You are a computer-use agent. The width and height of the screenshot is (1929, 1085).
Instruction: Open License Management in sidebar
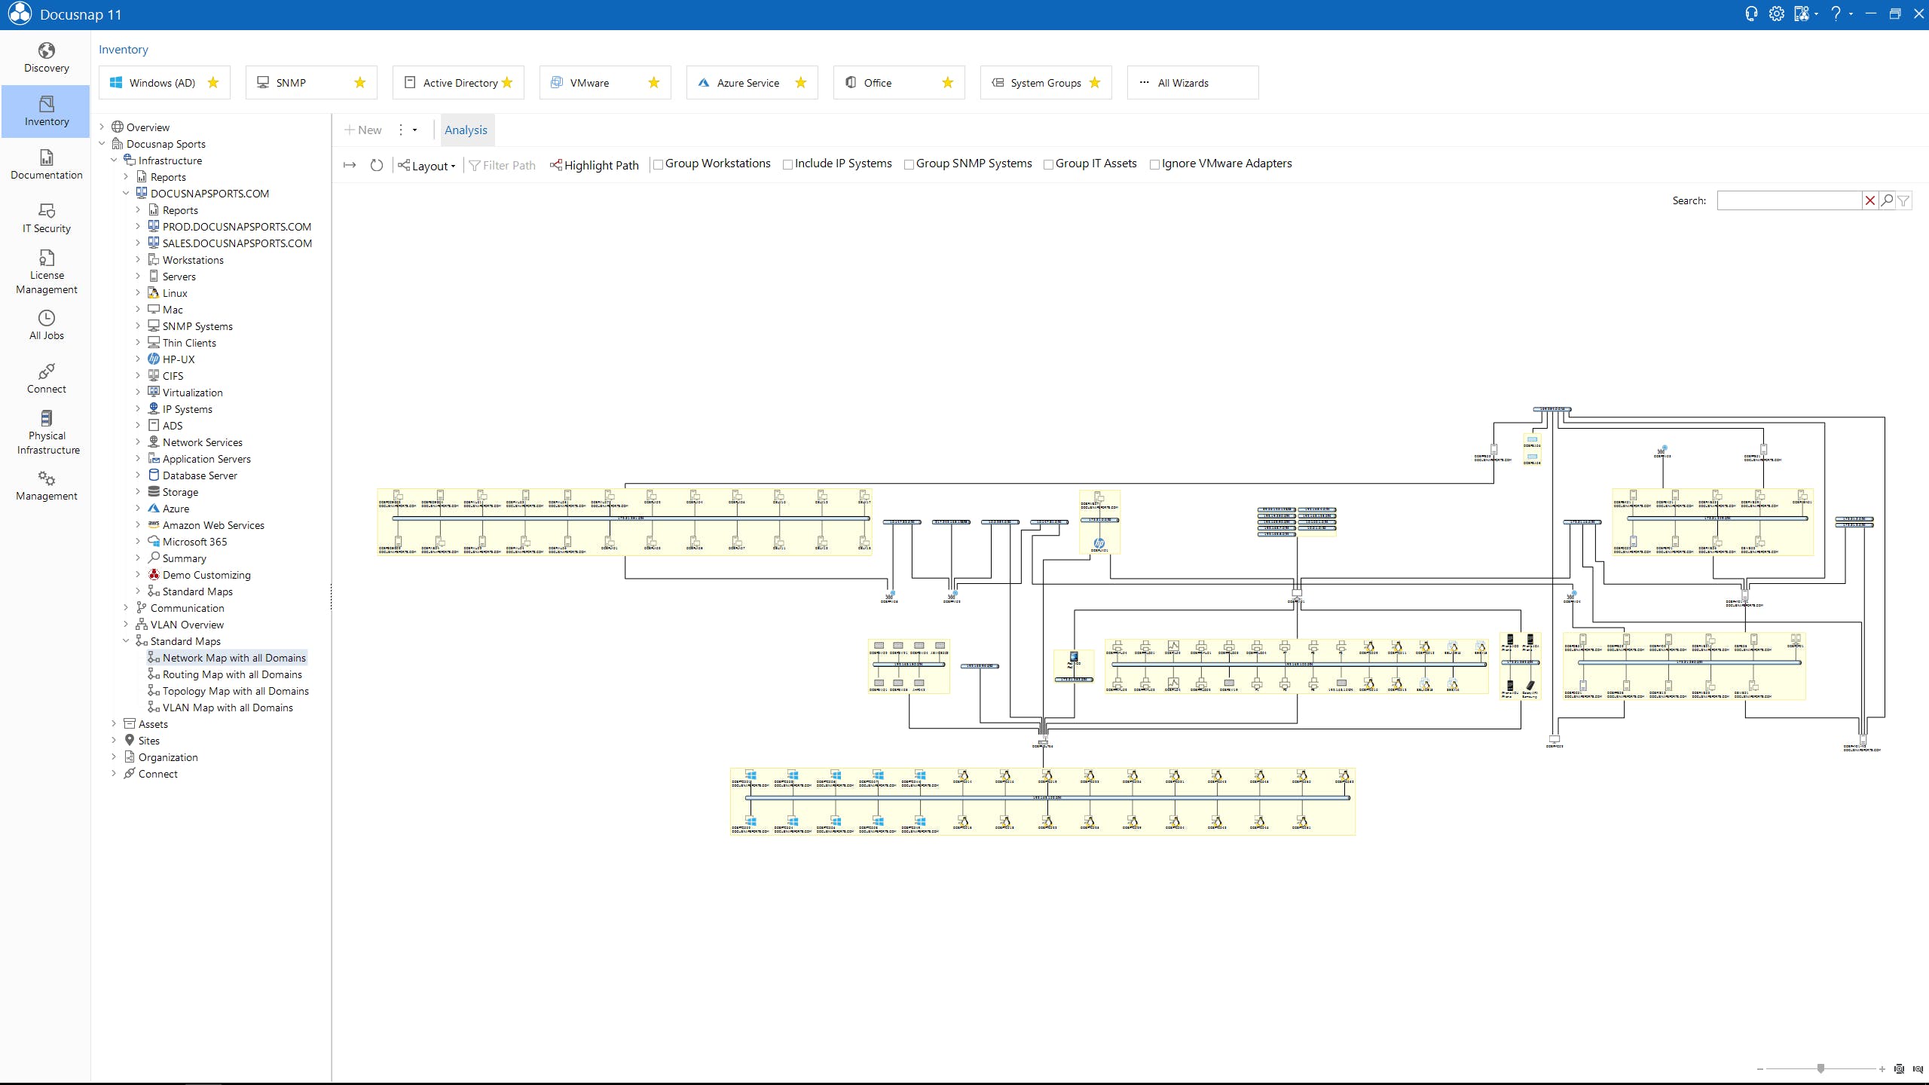tap(46, 272)
